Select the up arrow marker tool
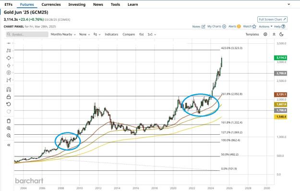Viewport: 300px width, 191px height. pos(9,65)
